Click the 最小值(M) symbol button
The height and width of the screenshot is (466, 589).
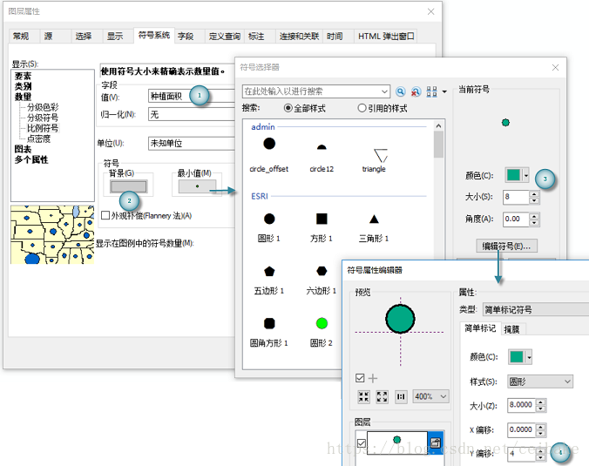coord(197,186)
